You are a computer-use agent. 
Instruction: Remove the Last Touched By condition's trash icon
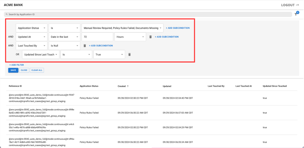click(x=85, y=45)
